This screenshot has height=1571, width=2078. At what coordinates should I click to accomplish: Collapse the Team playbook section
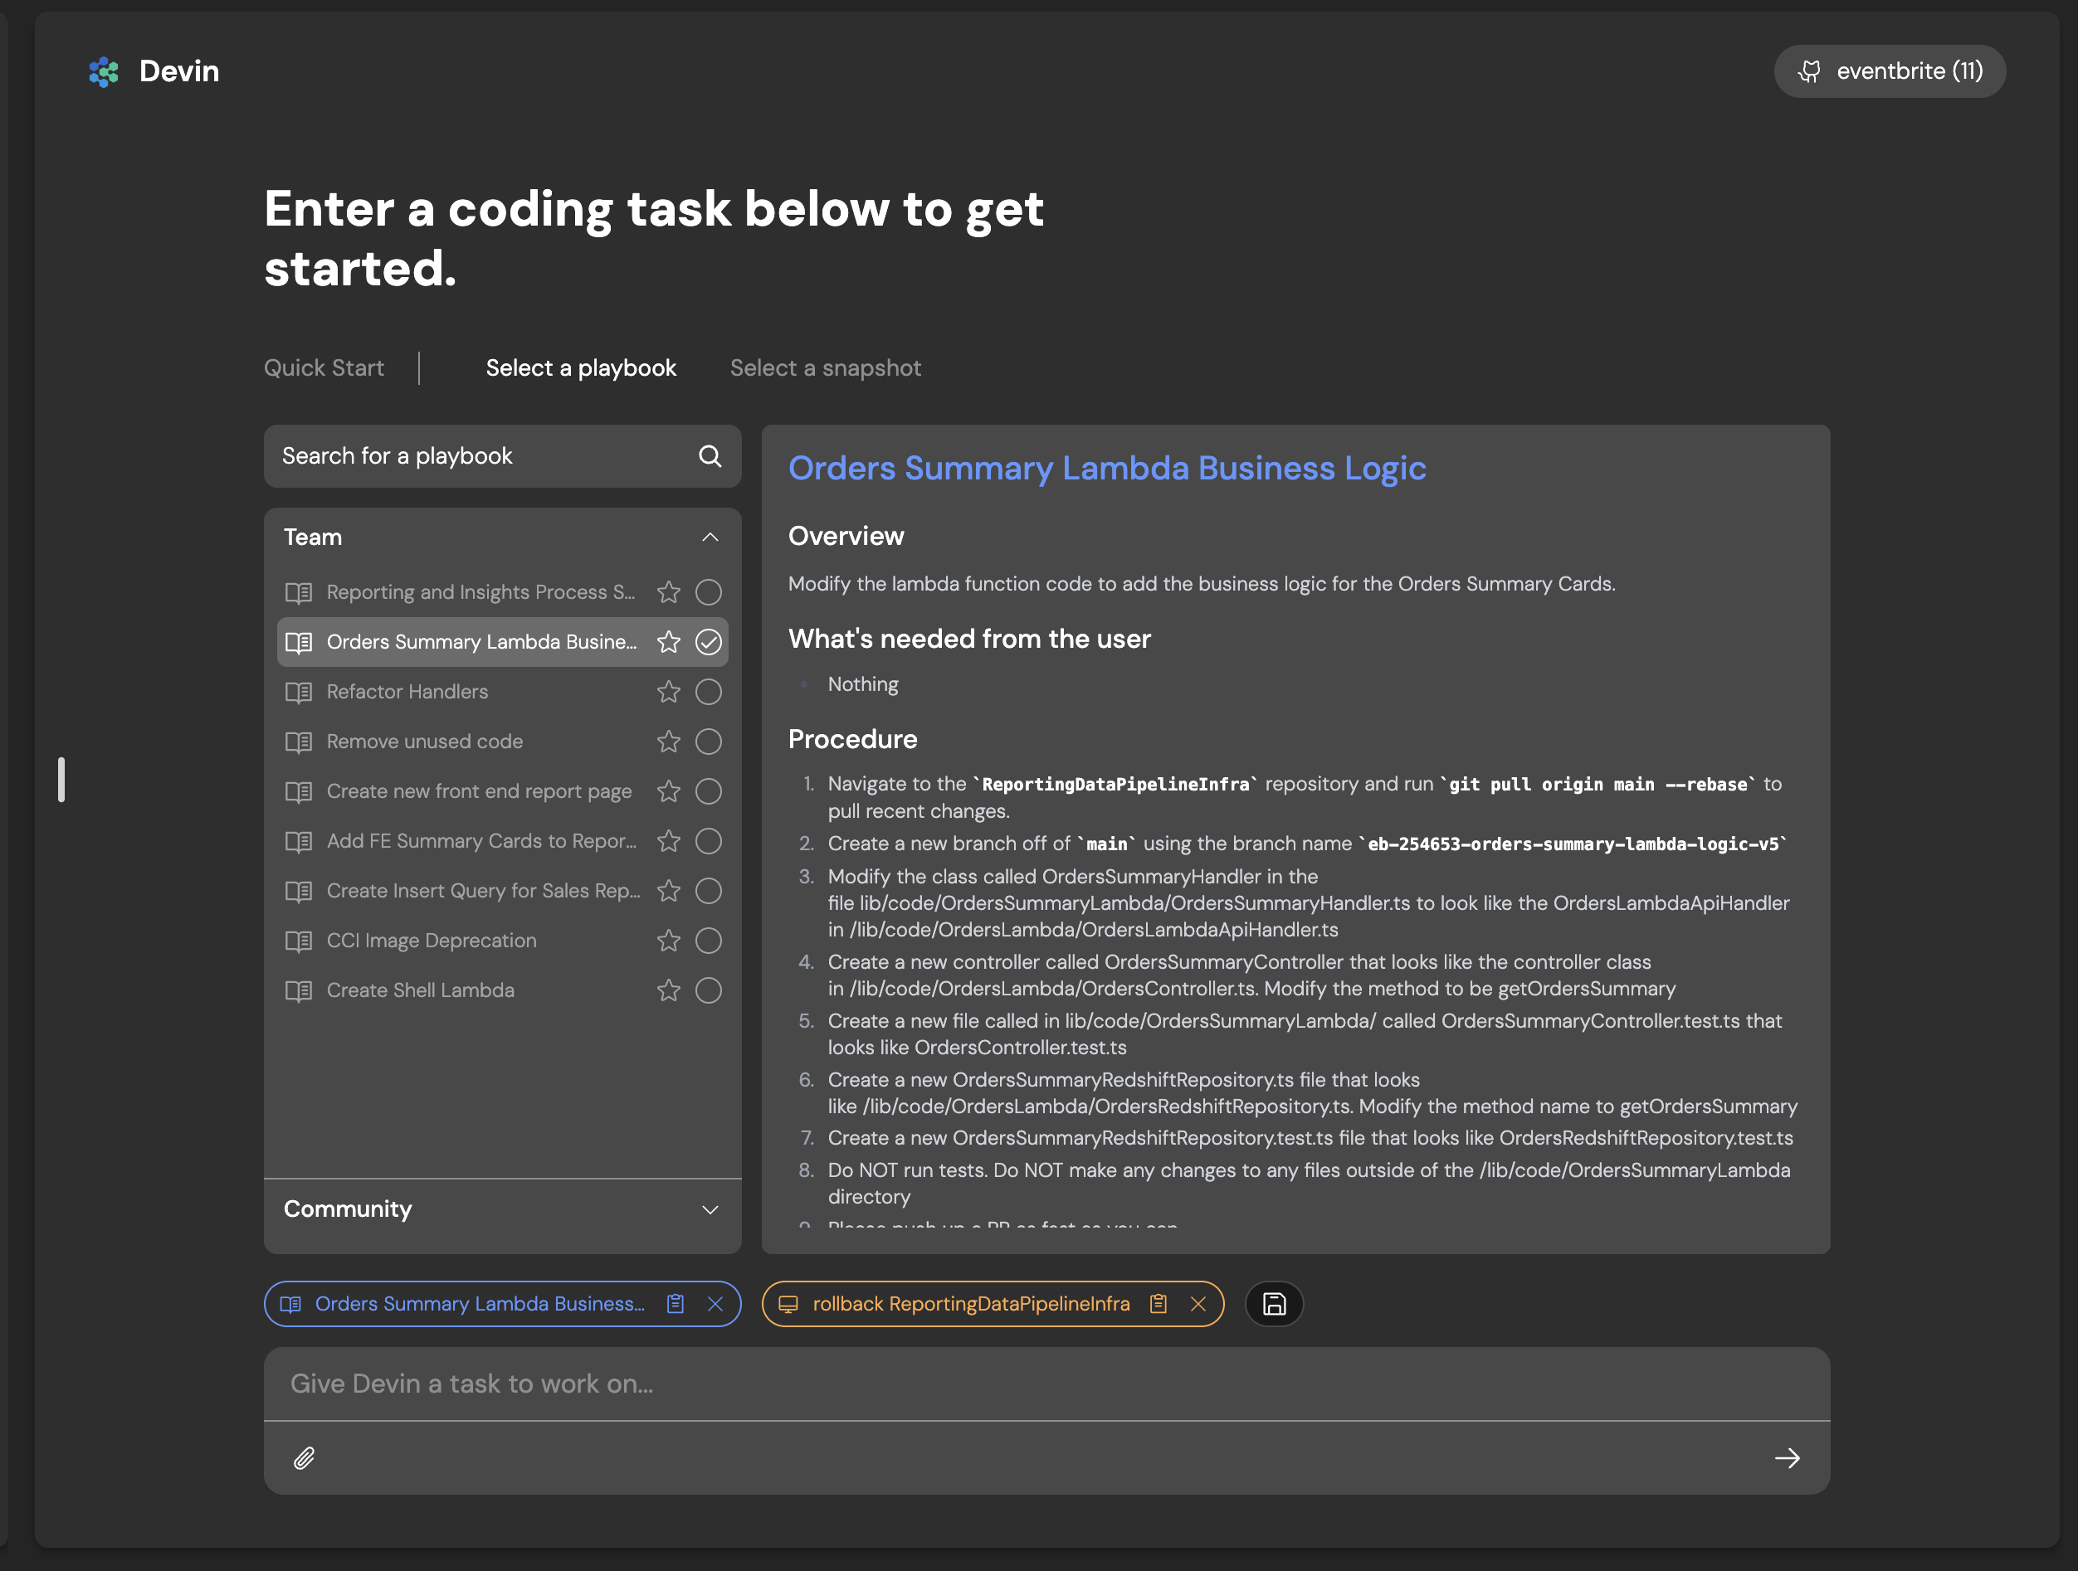coord(710,537)
